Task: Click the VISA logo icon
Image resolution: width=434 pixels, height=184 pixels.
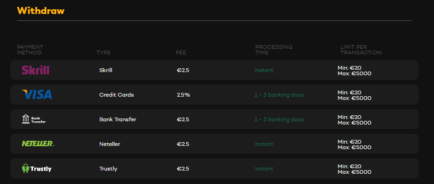Action: click(x=37, y=94)
